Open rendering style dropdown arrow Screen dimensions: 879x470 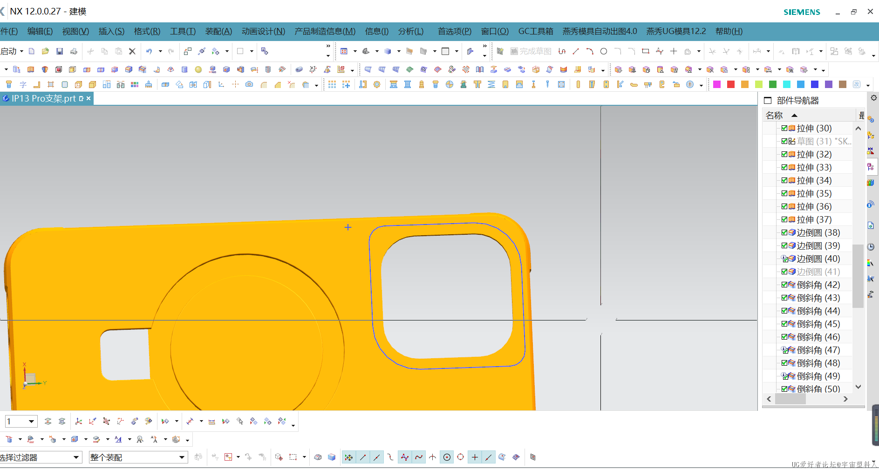coord(399,51)
